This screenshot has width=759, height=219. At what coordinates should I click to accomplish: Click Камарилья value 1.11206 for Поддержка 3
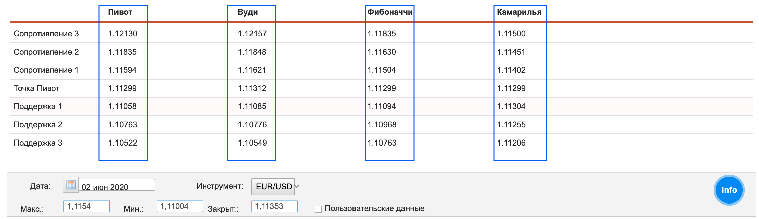coord(511,143)
